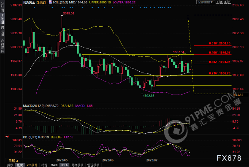Switch to the 闪电图 side tab
The width and height of the screenshot is (249, 167).
2,31
